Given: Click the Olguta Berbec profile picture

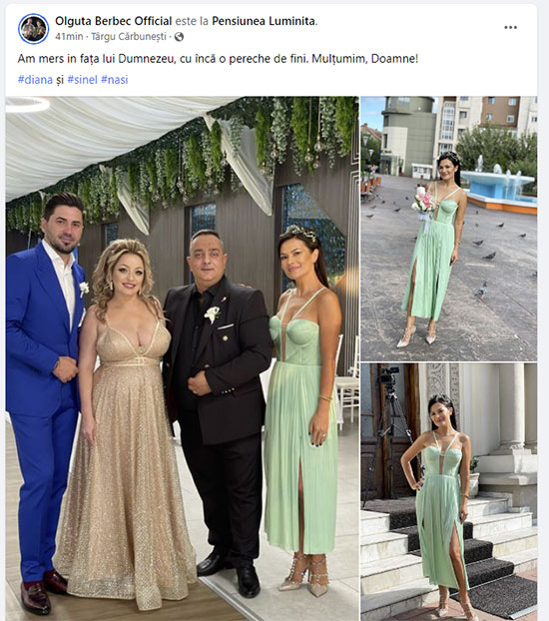Looking at the screenshot, I should pyautogui.click(x=33, y=29).
